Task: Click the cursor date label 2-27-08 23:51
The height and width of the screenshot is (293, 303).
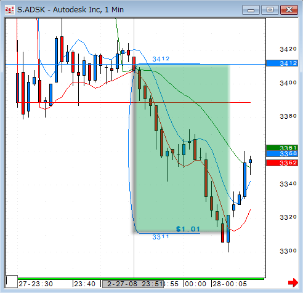Action: tap(133, 284)
